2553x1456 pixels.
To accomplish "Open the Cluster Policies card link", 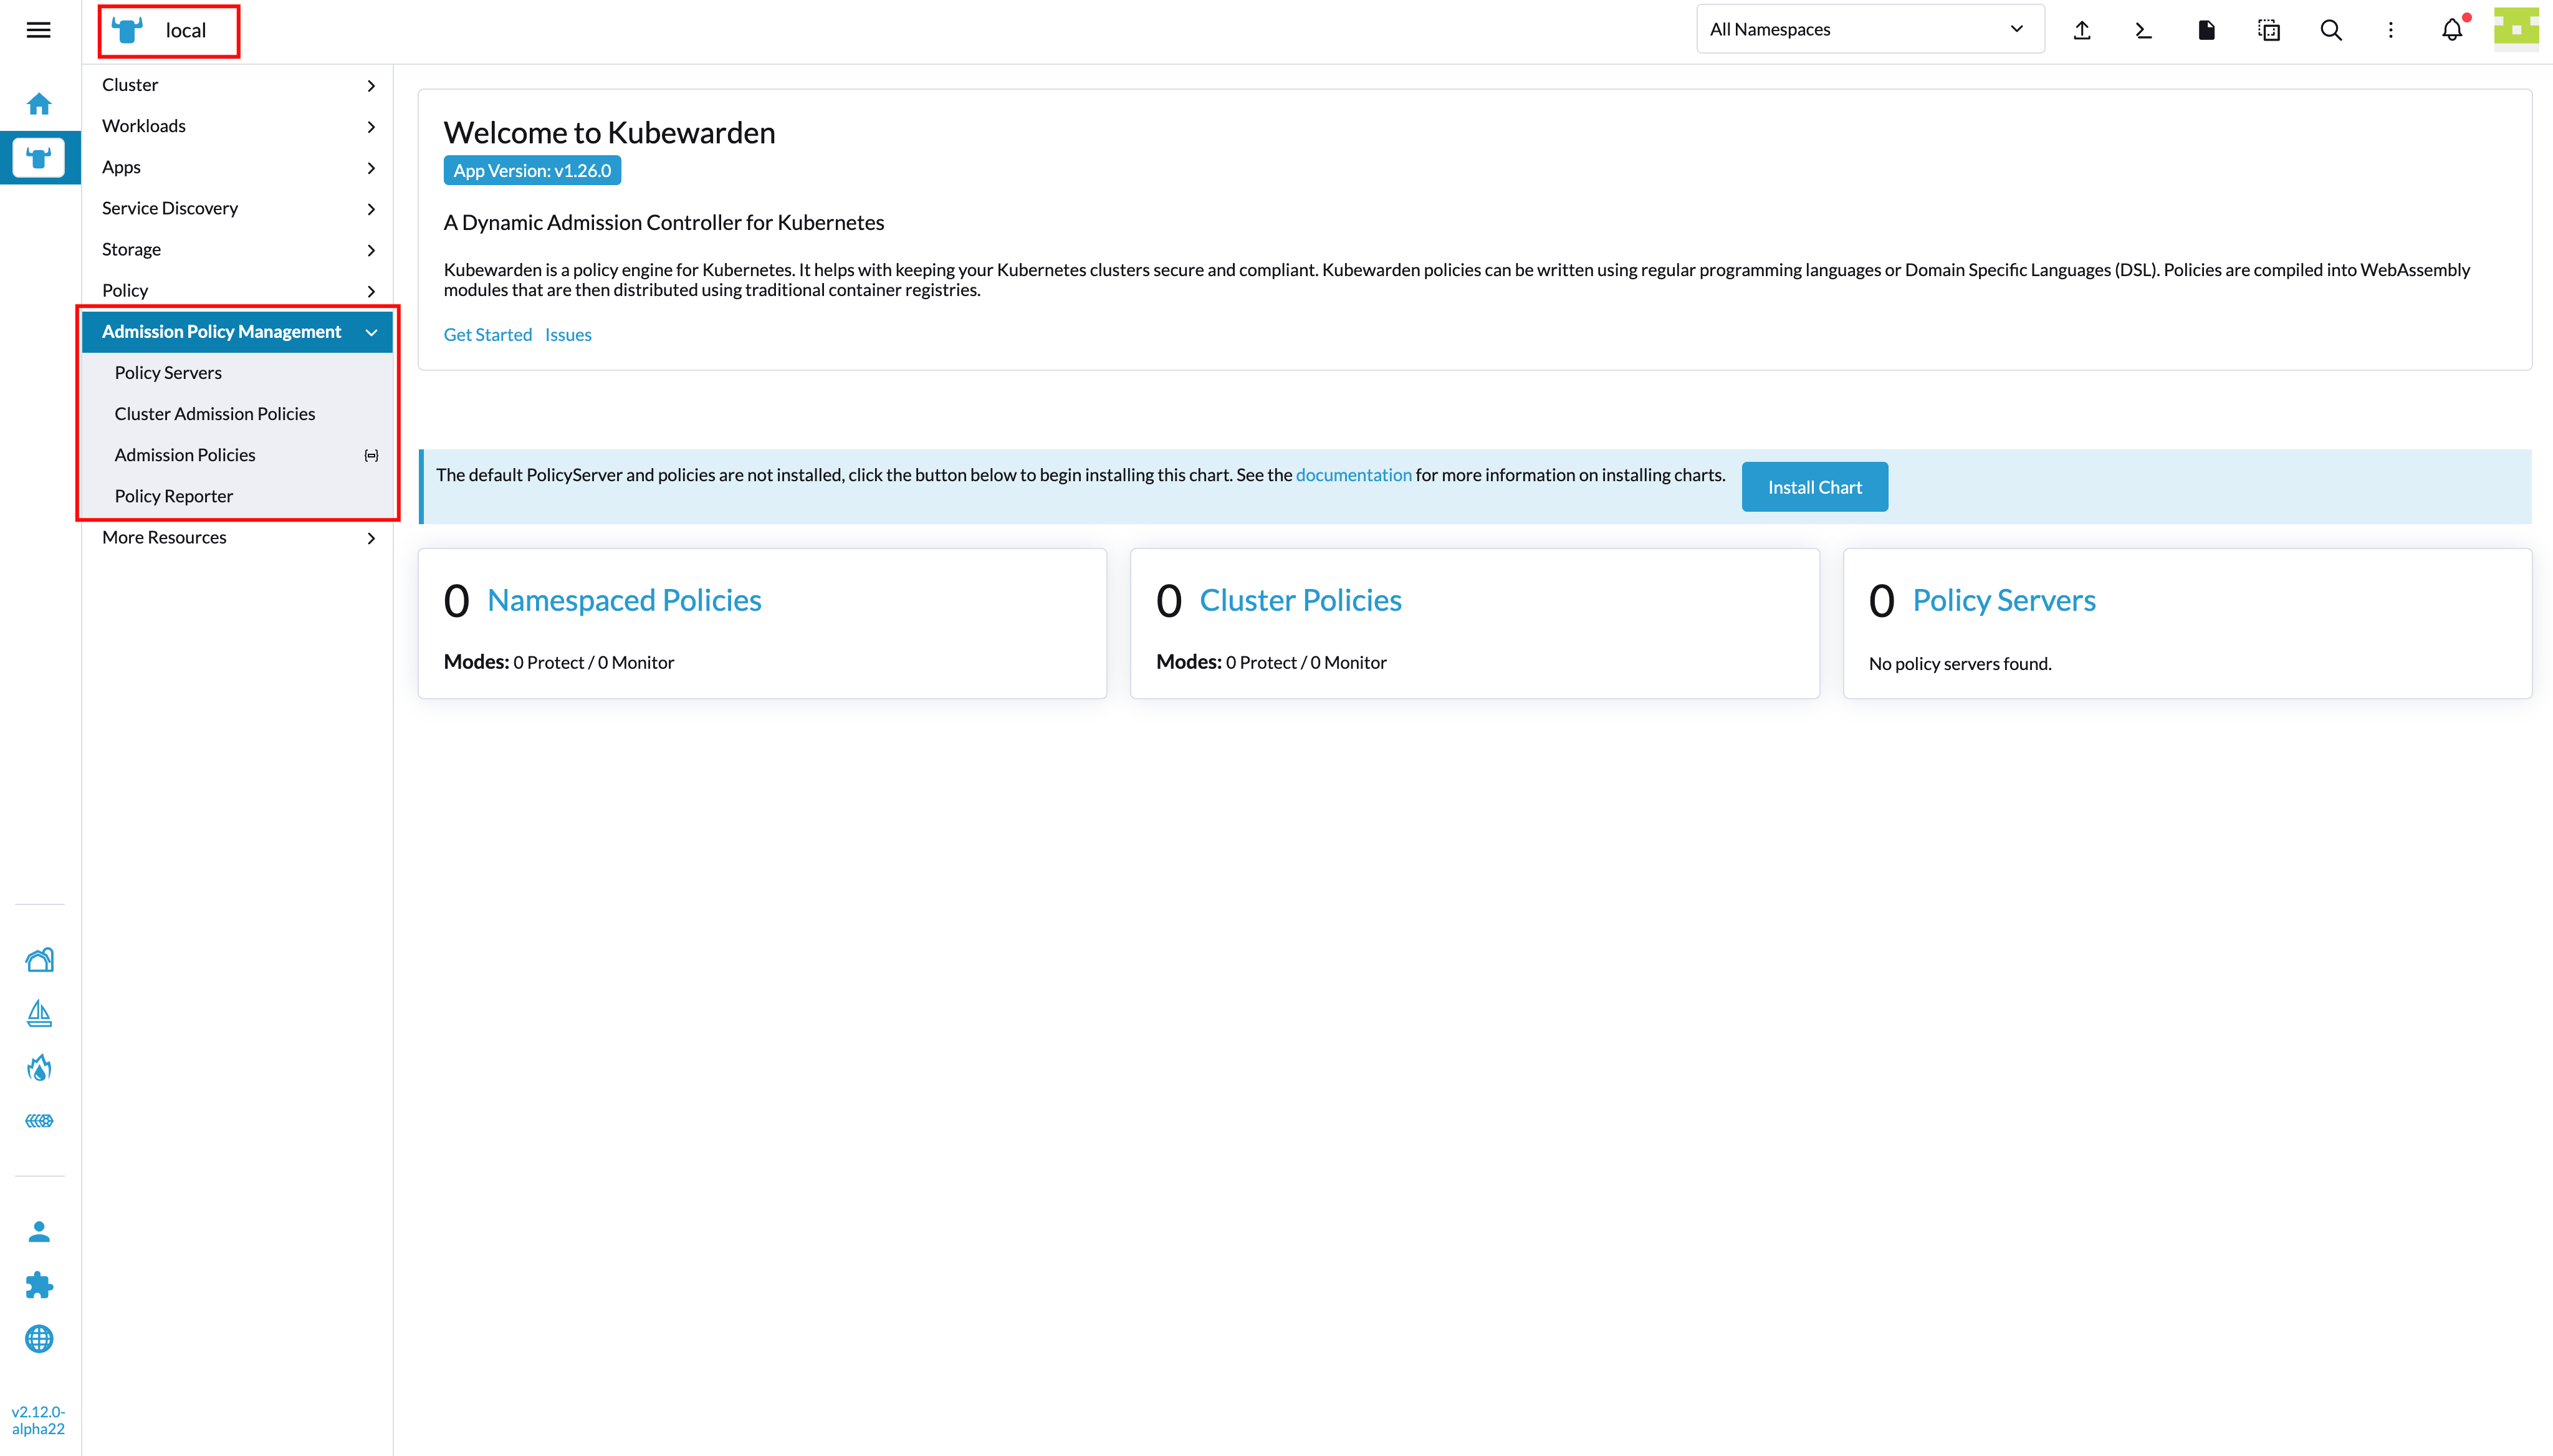I will pyautogui.click(x=1300, y=600).
